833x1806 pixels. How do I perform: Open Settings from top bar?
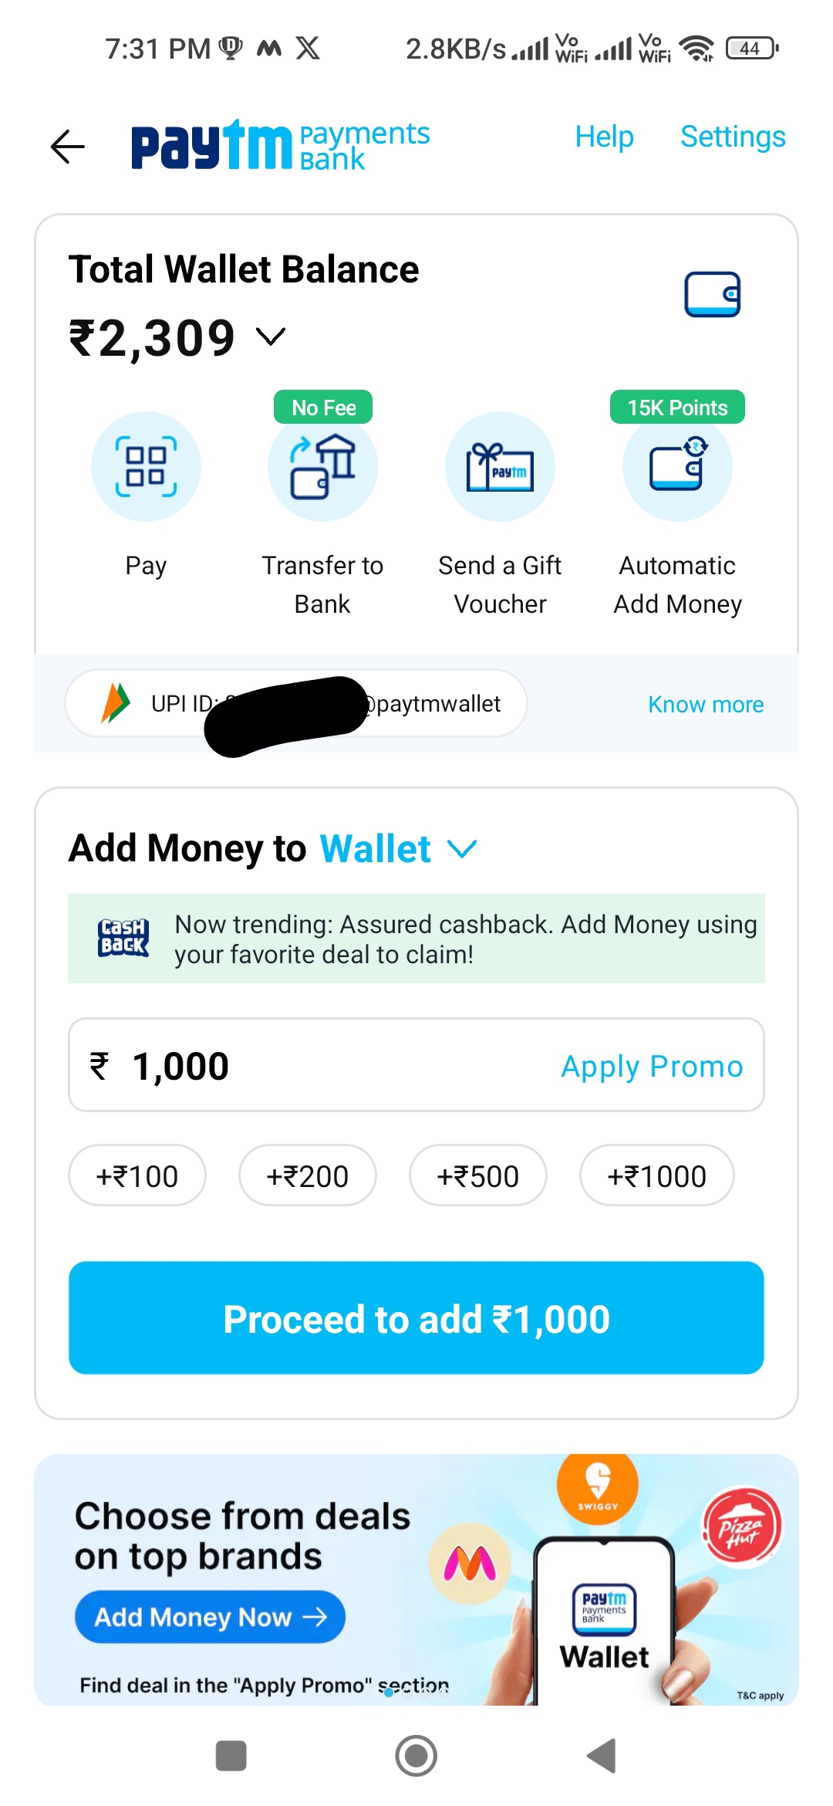pyautogui.click(x=732, y=137)
